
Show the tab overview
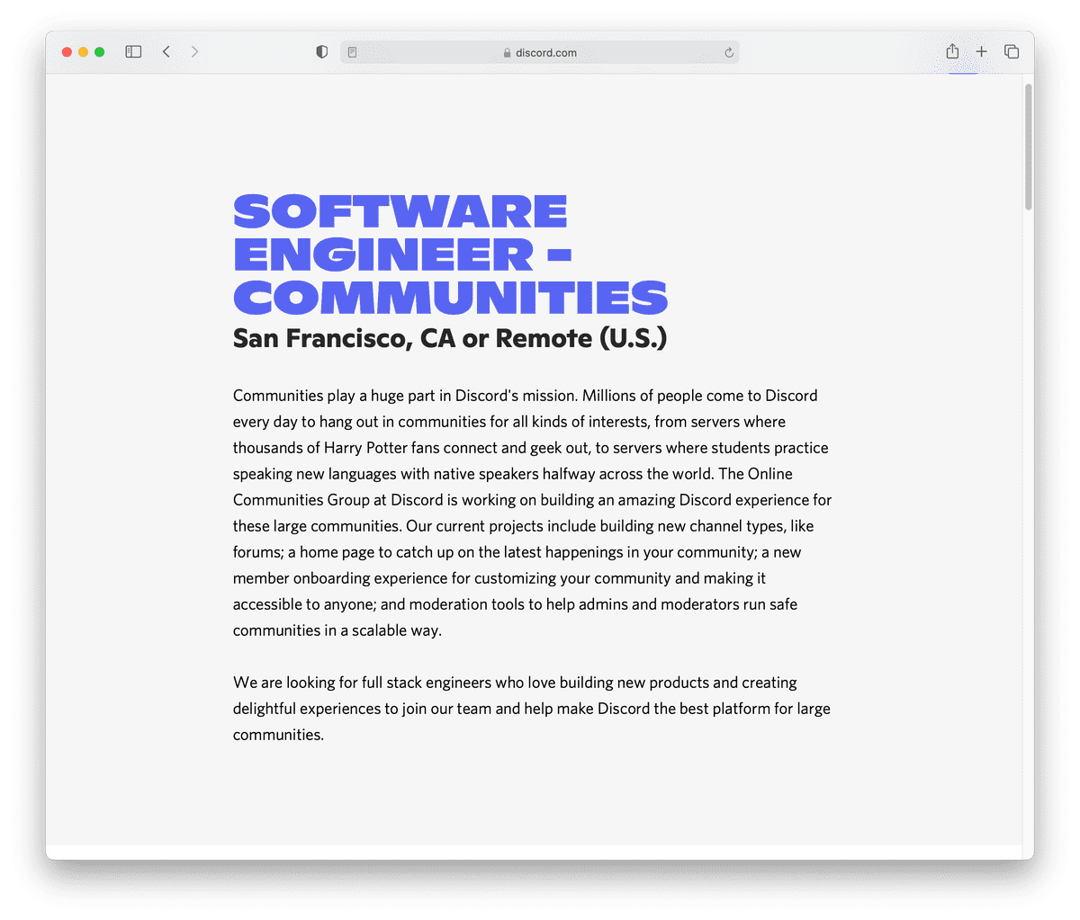click(1012, 52)
